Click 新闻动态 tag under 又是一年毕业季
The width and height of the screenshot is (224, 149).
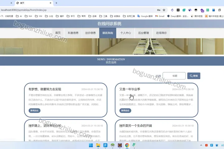click(x=125, y=111)
